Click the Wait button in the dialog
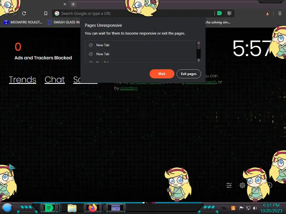Viewport: 286px width, 214px height. pyautogui.click(x=162, y=74)
